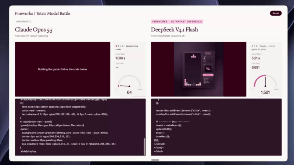Click the Claude code panel scrollbar
Image resolution: width=294 pixels, height=165 pixels.
pos(144,147)
